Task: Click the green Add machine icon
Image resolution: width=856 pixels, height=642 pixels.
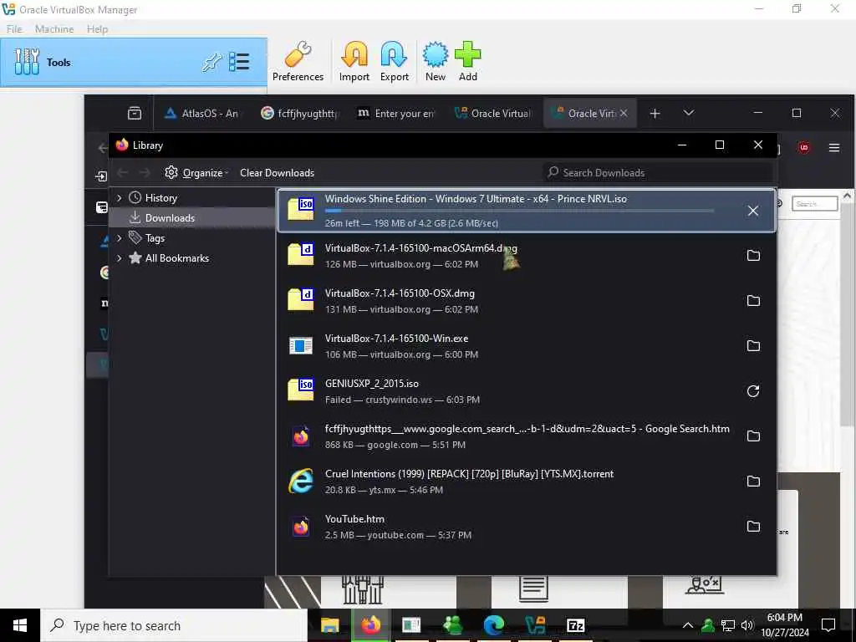Action: click(x=468, y=61)
